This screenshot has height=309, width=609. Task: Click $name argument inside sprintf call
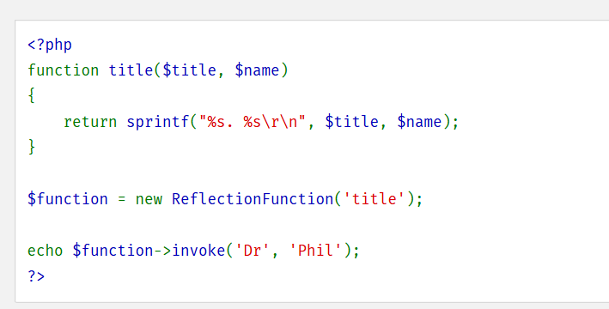click(x=419, y=122)
